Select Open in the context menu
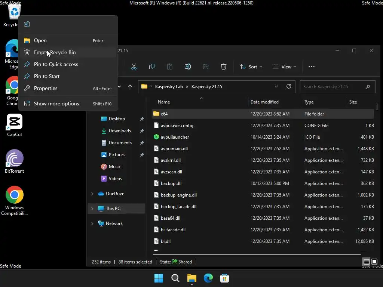The height and width of the screenshot is (287, 383). 68,40
